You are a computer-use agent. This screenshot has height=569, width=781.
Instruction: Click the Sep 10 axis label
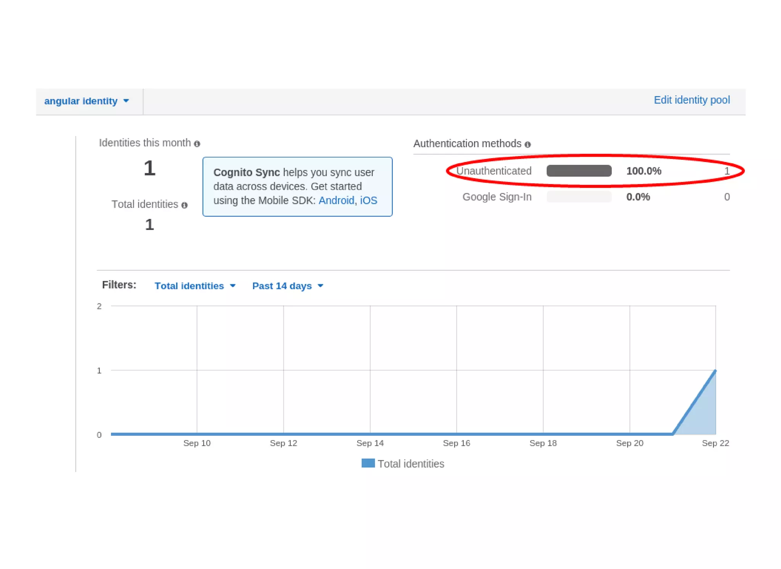click(197, 443)
